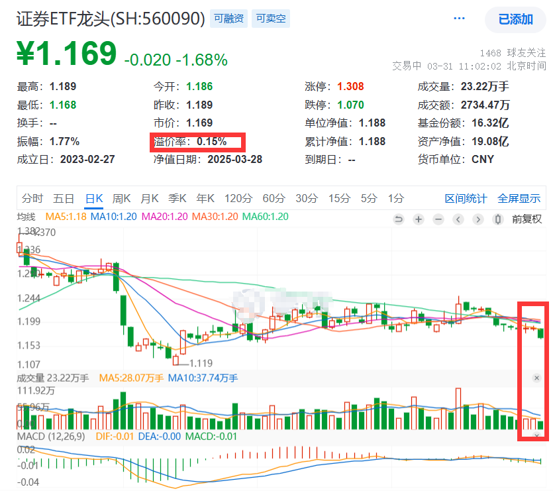
Task: Zoom in on the chart with plus icon
Action: click(x=418, y=219)
